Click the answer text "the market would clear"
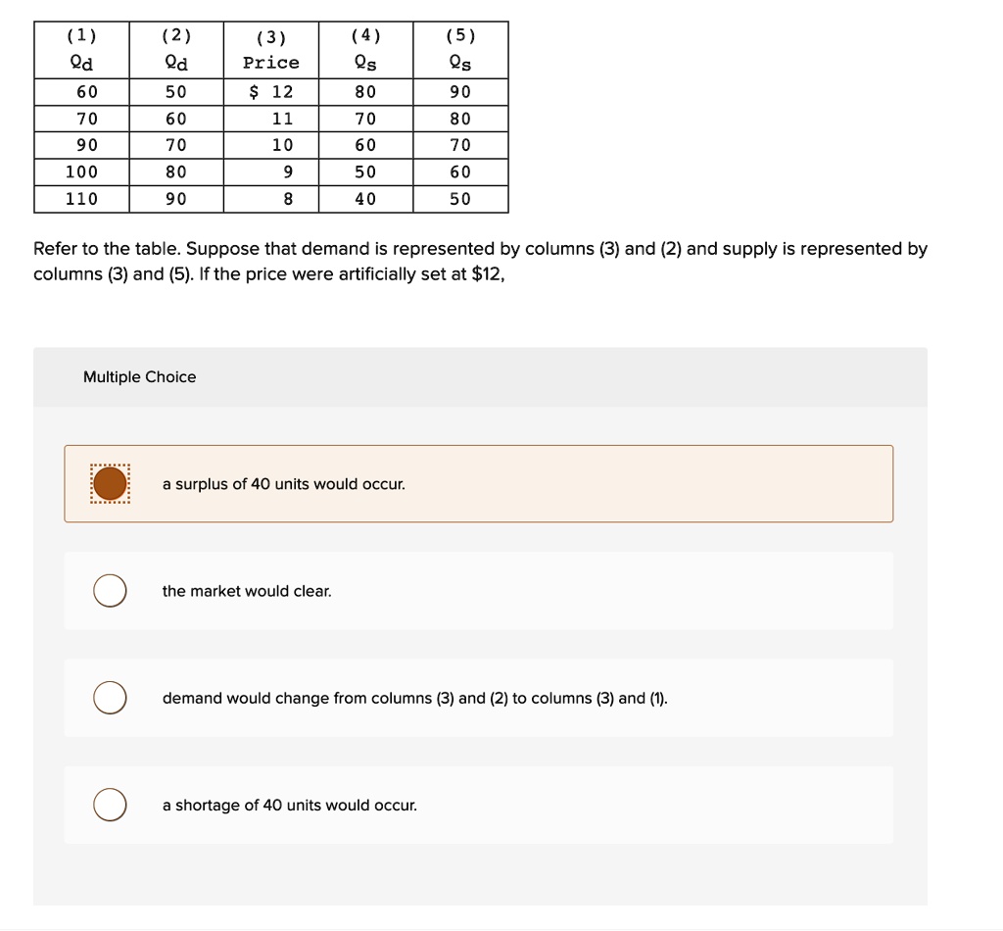1003x931 pixels. coord(246,591)
